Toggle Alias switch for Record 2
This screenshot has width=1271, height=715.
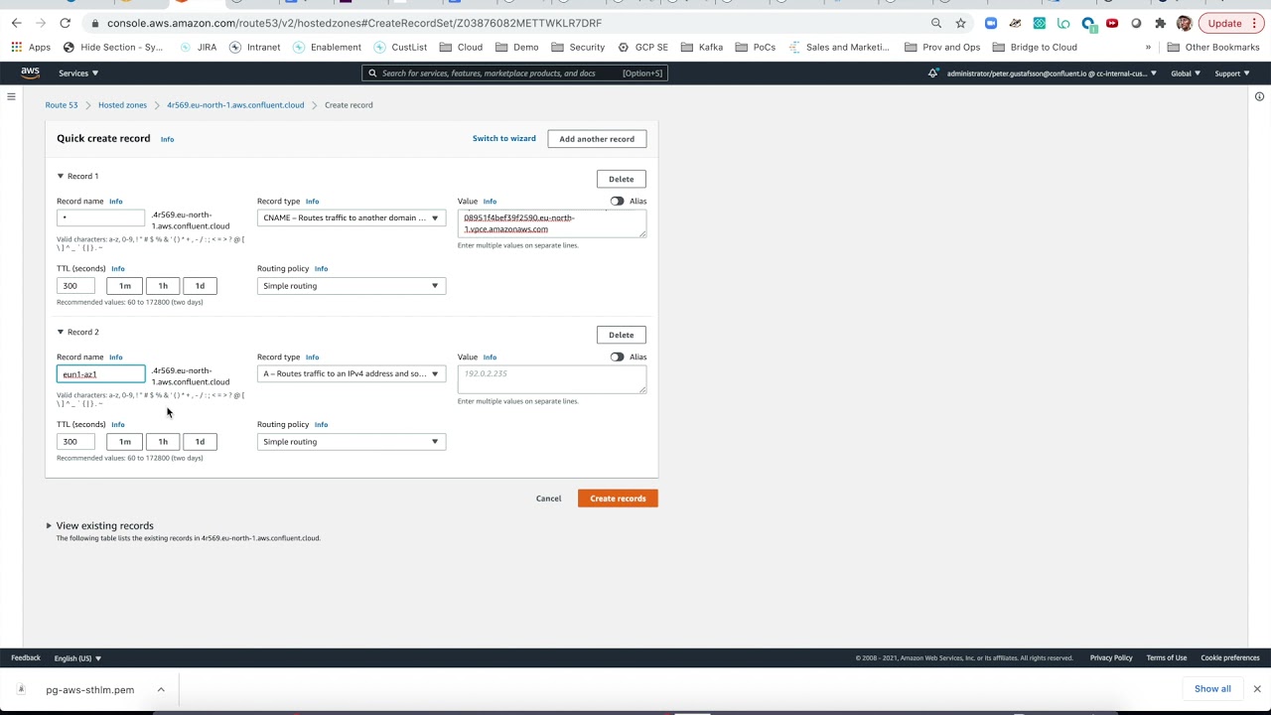(617, 357)
